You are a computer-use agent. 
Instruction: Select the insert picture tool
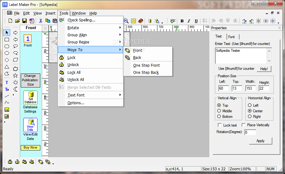tap(7, 109)
